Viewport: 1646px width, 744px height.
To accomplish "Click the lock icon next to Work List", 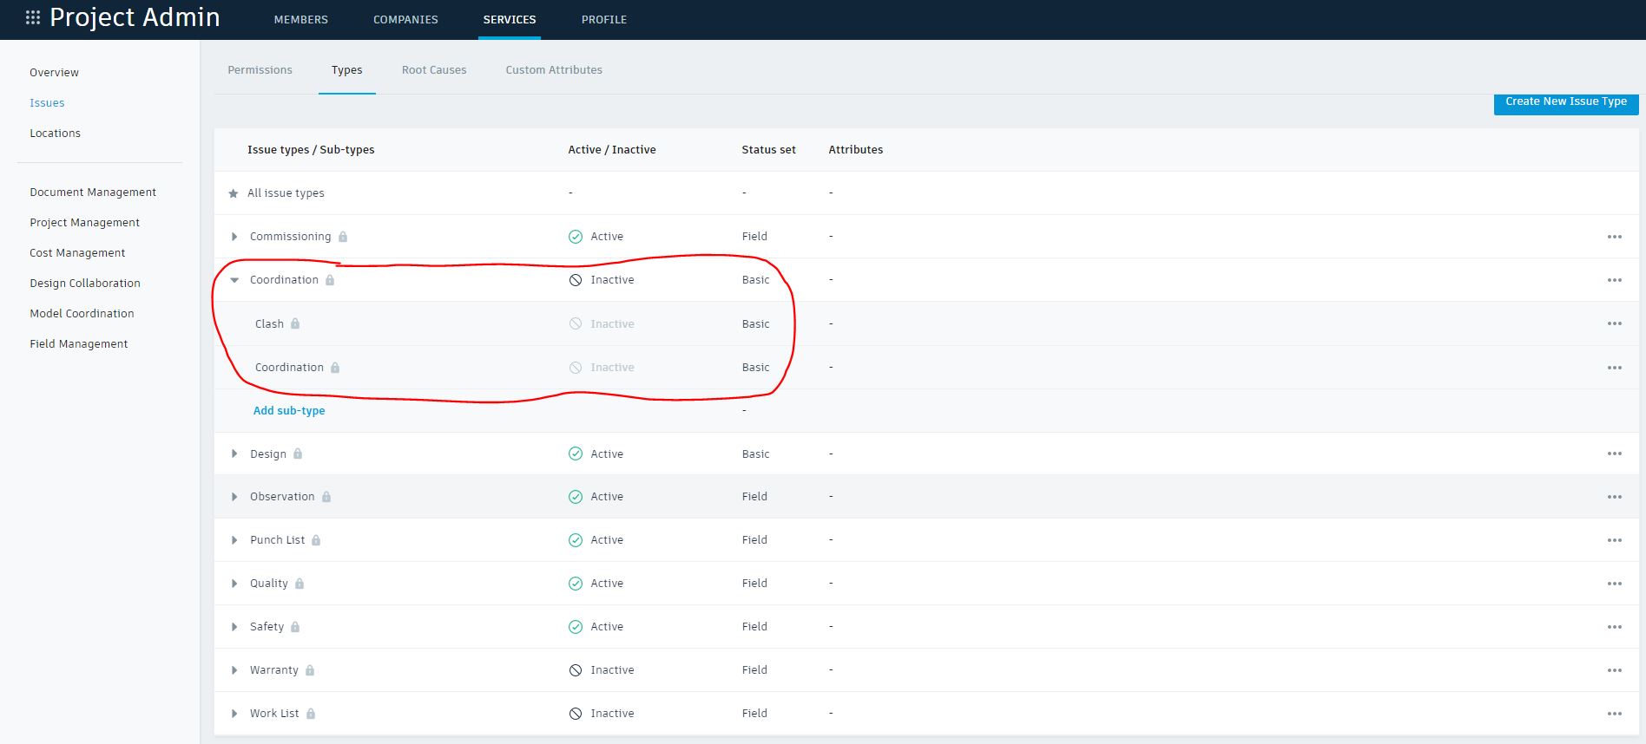I will point(311,714).
